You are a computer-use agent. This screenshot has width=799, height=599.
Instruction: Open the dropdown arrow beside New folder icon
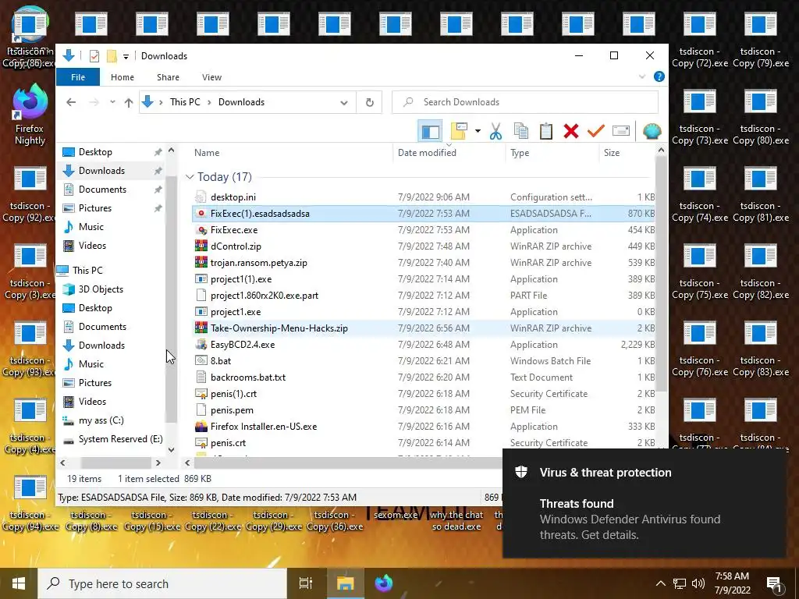pos(478,131)
